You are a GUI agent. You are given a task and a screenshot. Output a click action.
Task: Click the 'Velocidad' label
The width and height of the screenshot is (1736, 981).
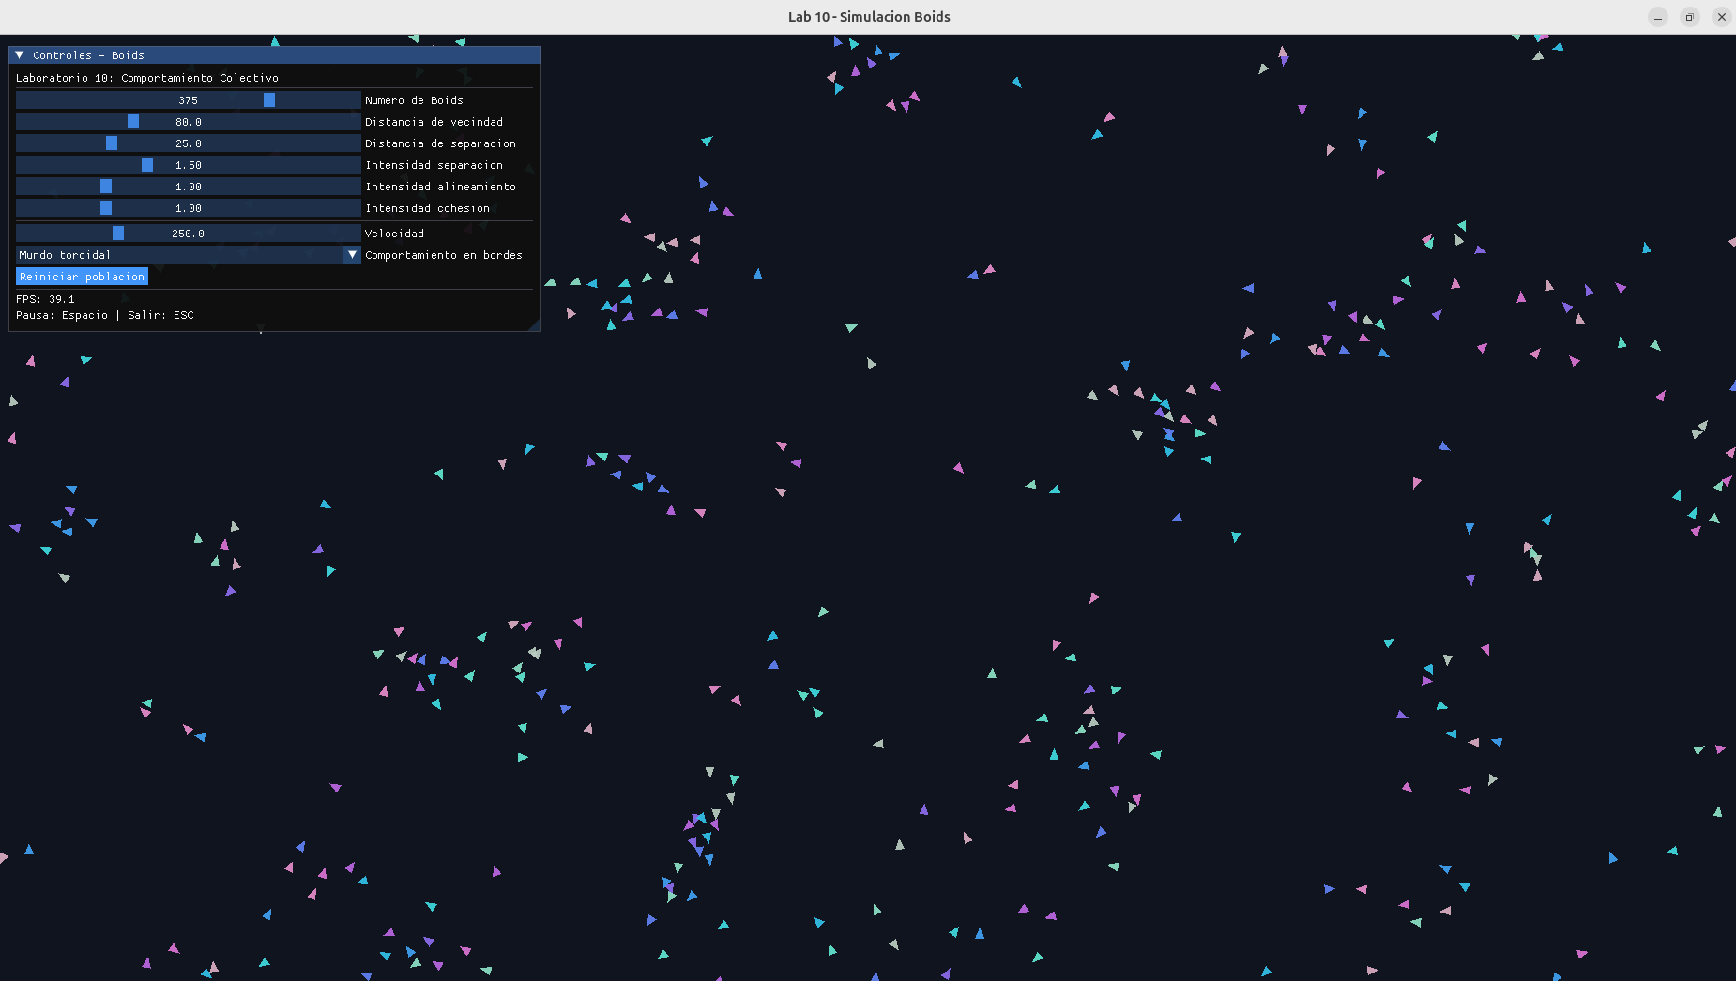[x=394, y=234]
